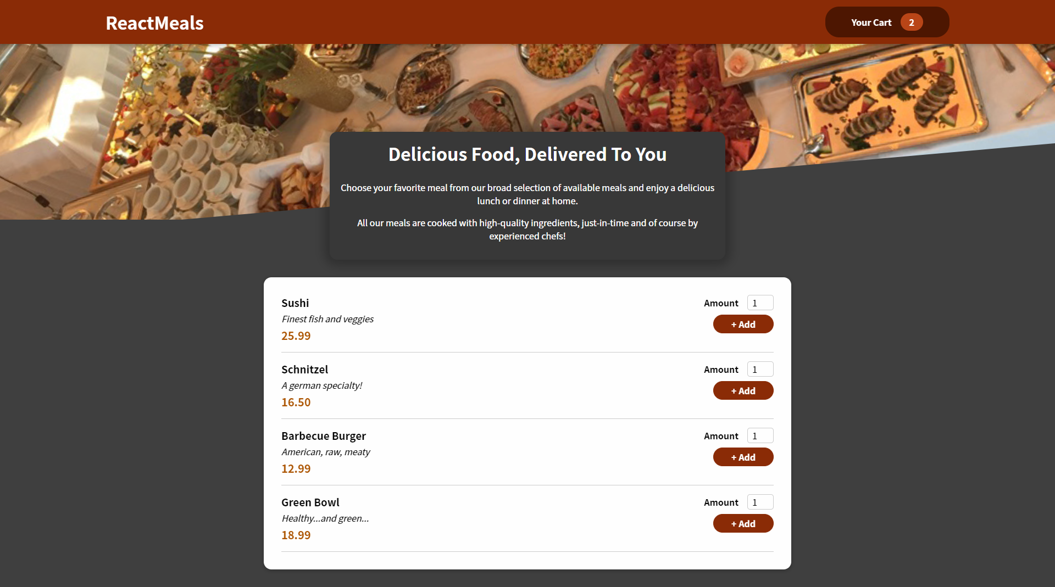Click the Amount label next to Sushi

[720, 303]
